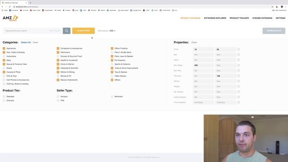This screenshot has width=288, height=162.
Task: Open help icon for No. Sellers row
Action: (238, 92)
